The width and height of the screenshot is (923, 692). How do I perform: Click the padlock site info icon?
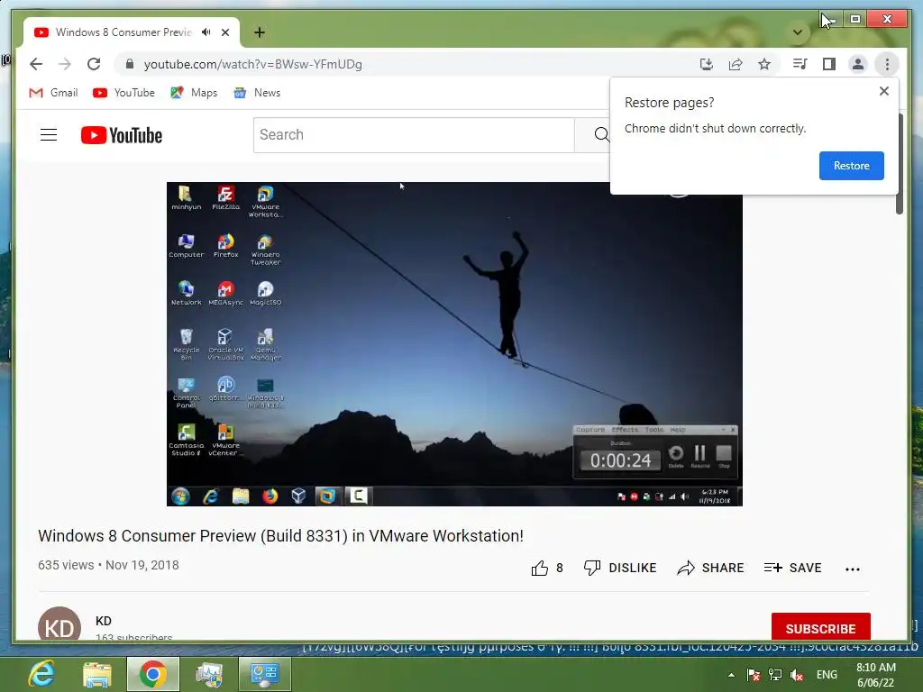pyautogui.click(x=130, y=64)
